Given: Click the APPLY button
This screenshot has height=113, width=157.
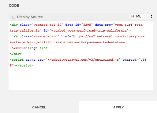Looking at the screenshot, I should pyautogui.click(x=118, y=107).
